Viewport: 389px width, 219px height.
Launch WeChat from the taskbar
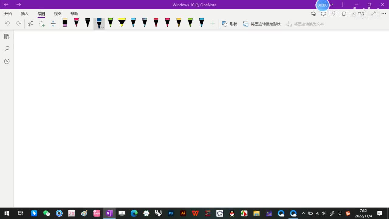click(46, 213)
